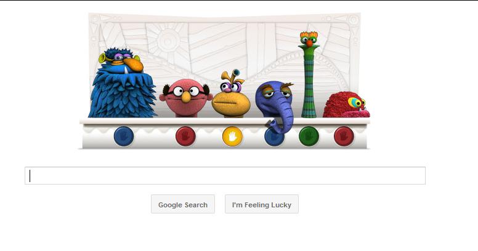Click the I'm Feeling Lucky button

pyautogui.click(x=262, y=204)
